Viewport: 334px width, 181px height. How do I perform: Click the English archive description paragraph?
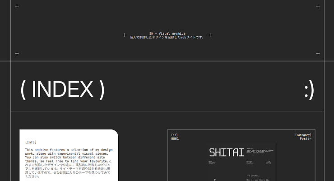pos(69,155)
